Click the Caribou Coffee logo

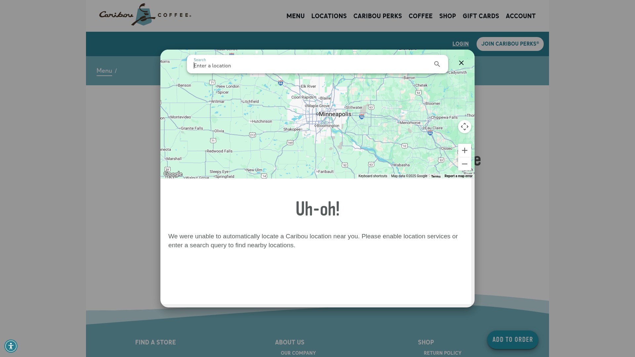(145, 15)
